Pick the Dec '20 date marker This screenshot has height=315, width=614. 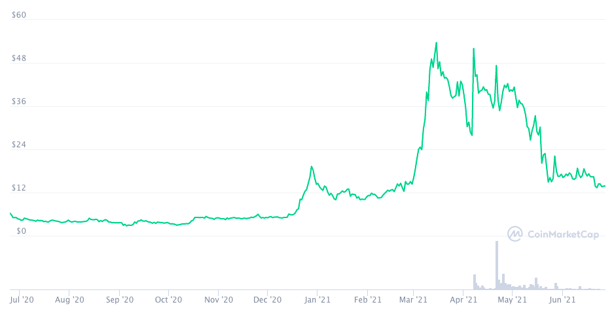(267, 300)
